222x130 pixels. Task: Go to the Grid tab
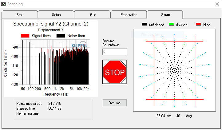[x=93, y=15]
